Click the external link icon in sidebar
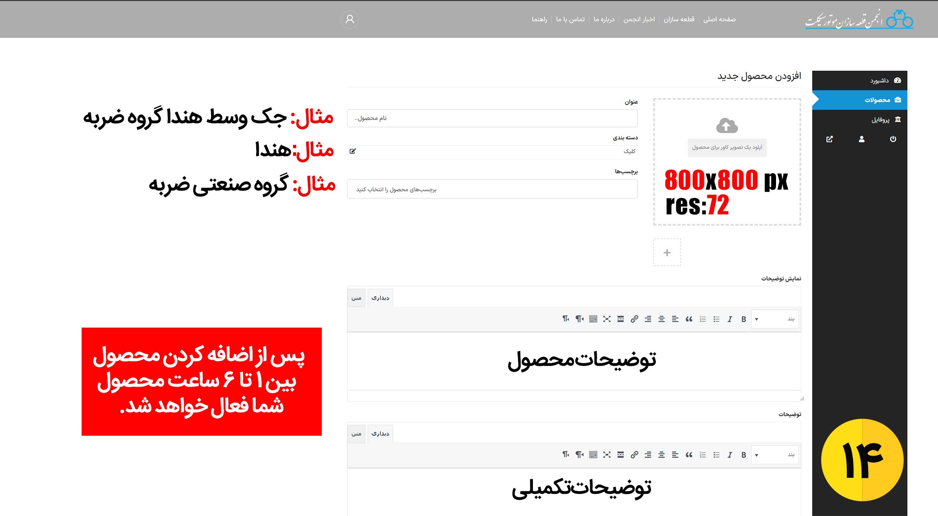Viewport: 938px width, 516px height. tap(829, 139)
